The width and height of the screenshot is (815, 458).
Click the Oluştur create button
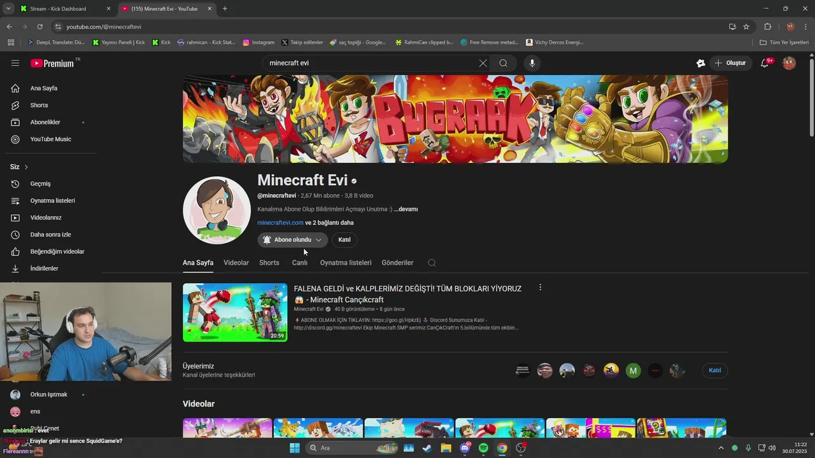pos(730,63)
